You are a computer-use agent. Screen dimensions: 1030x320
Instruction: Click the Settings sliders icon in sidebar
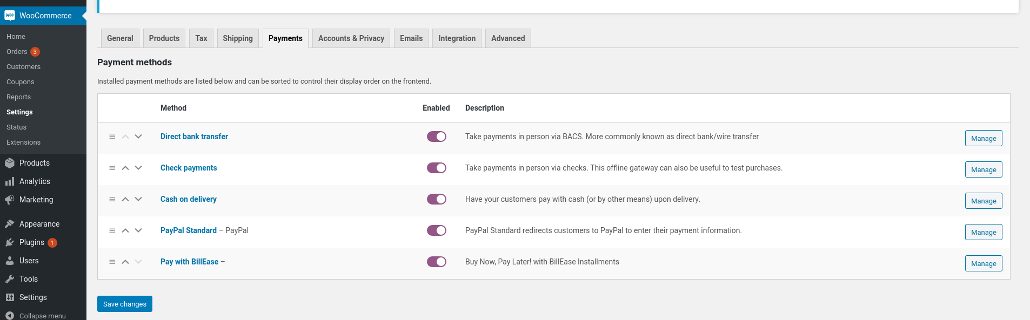click(10, 297)
